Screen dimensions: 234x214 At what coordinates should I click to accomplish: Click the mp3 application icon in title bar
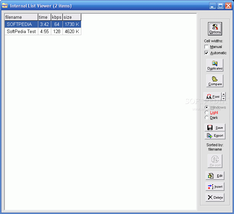coord(5,6)
